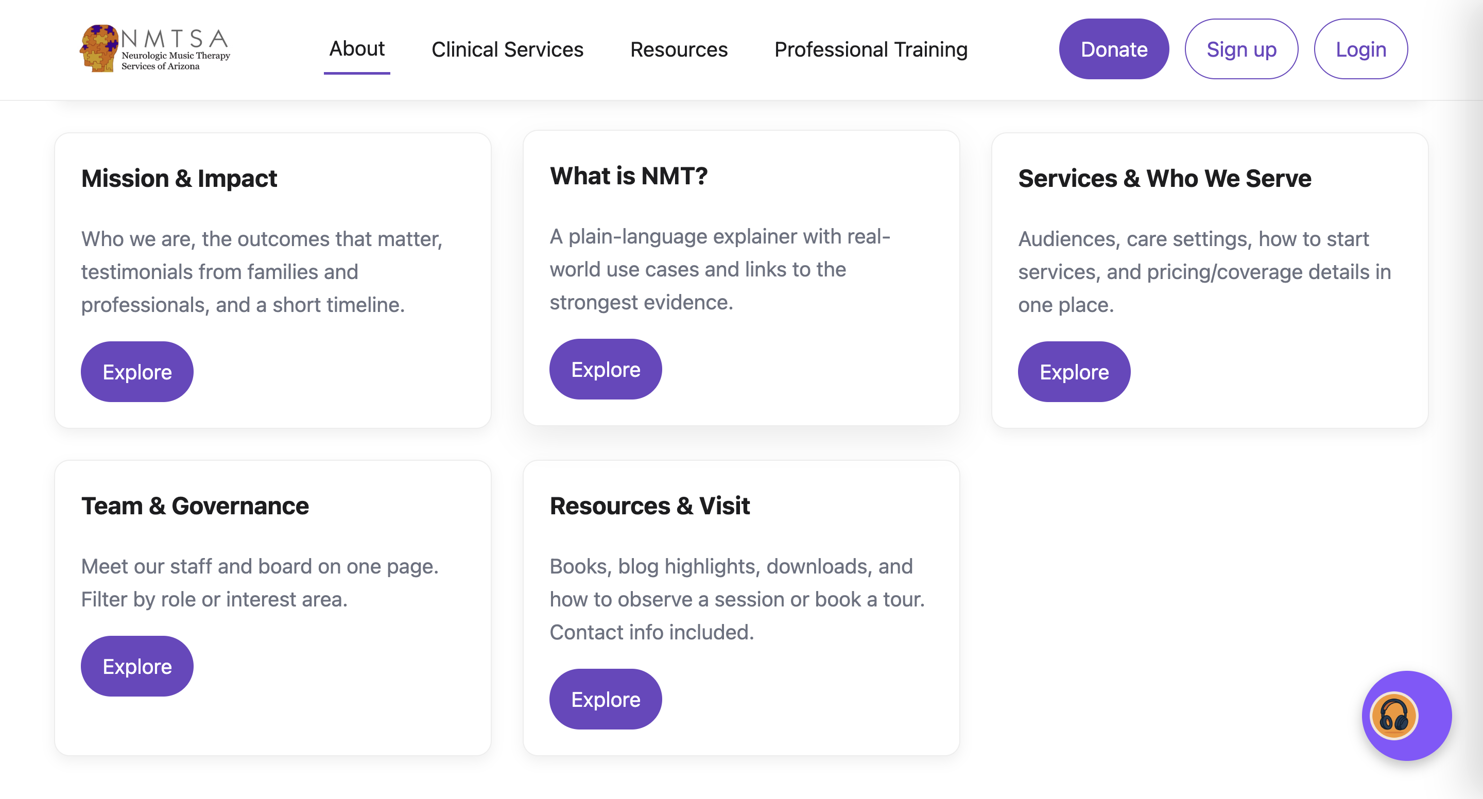The image size is (1483, 799).
Task: Click the NMTSA puzzle-head logo
Action: pyautogui.click(x=99, y=48)
